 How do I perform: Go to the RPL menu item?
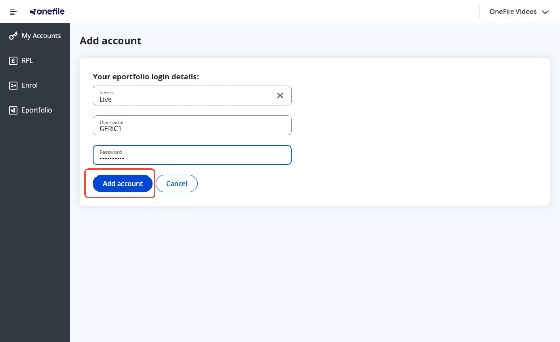point(27,61)
